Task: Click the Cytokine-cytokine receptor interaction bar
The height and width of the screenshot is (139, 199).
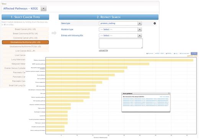Action: pos(85,71)
